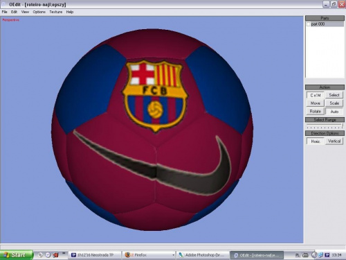Open the Firefox group dropdown arrow

173,255
